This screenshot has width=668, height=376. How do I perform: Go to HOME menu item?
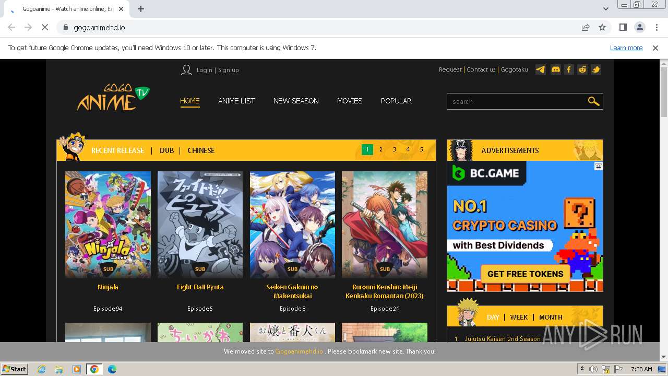coord(190,101)
